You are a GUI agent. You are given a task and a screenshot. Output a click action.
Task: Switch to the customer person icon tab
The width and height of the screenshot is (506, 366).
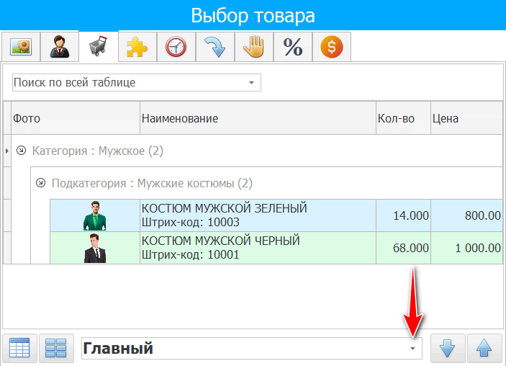[58, 48]
